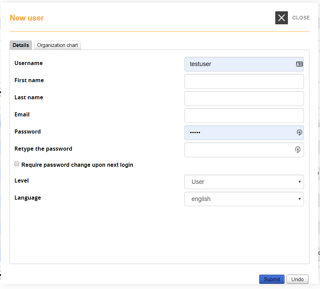Click the Level dropdown arrow

click(x=300, y=182)
